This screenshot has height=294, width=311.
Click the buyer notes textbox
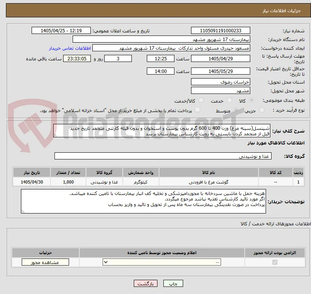pyautogui.click(x=143, y=201)
